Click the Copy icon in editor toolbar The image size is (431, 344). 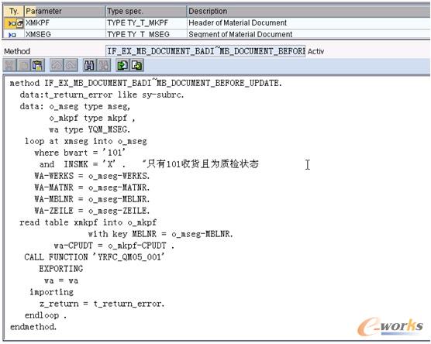click(x=24, y=66)
